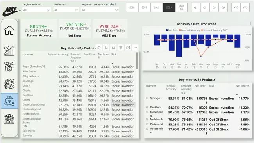Image resolution: width=254 pixels, height=143 pixels.
Task: Open the highlighted supply chain sidebar icon
Action: tap(9, 101)
